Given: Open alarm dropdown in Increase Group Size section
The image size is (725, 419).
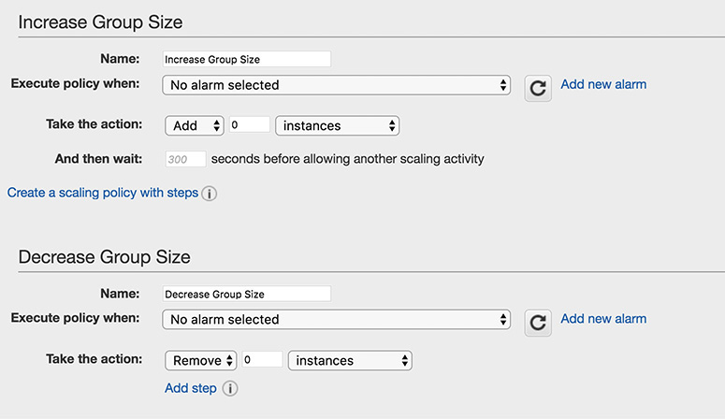Looking at the screenshot, I should click(x=337, y=85).
